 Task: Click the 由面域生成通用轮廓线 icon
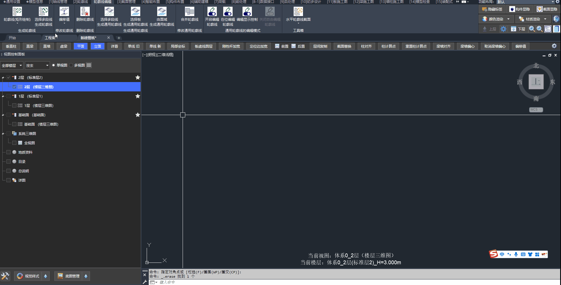click(x=162, y=12)
